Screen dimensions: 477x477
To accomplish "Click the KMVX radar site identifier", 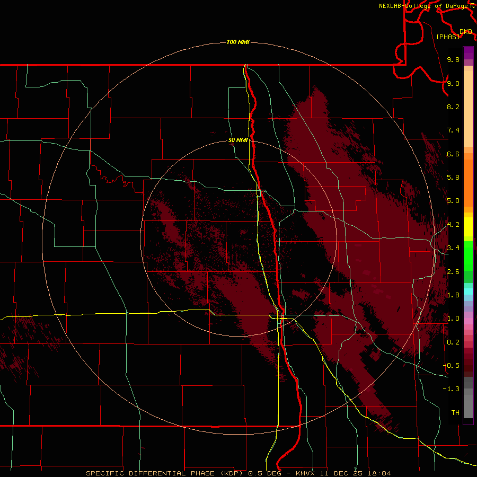I will [x=305, y=473].
